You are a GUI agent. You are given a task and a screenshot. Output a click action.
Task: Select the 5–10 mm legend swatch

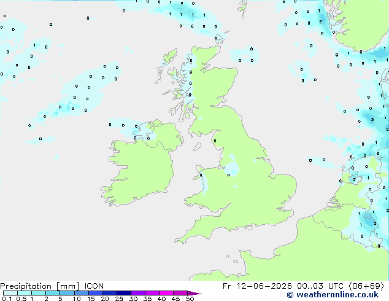pyautogui.click(x=67, y=293)
